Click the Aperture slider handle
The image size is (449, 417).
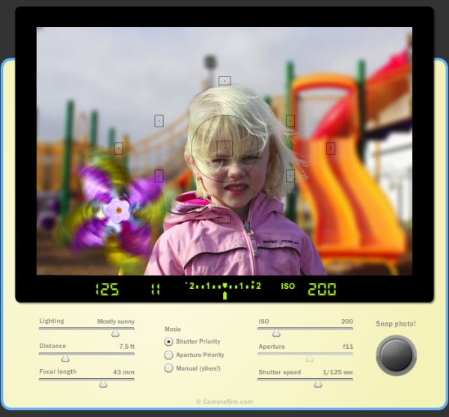(310, 359)
